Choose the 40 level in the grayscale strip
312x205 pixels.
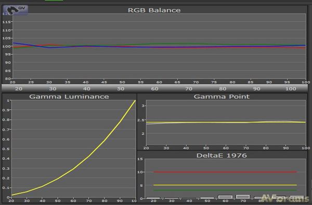click(x=87, y=89)
